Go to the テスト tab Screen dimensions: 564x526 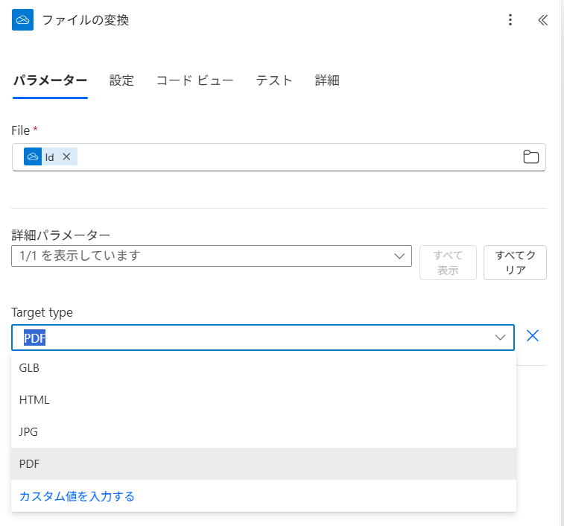coord(274,80)
